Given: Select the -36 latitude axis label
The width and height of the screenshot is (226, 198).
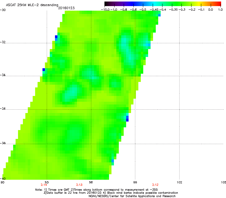Looking at the screenshot, I should [x=3, y=108].
